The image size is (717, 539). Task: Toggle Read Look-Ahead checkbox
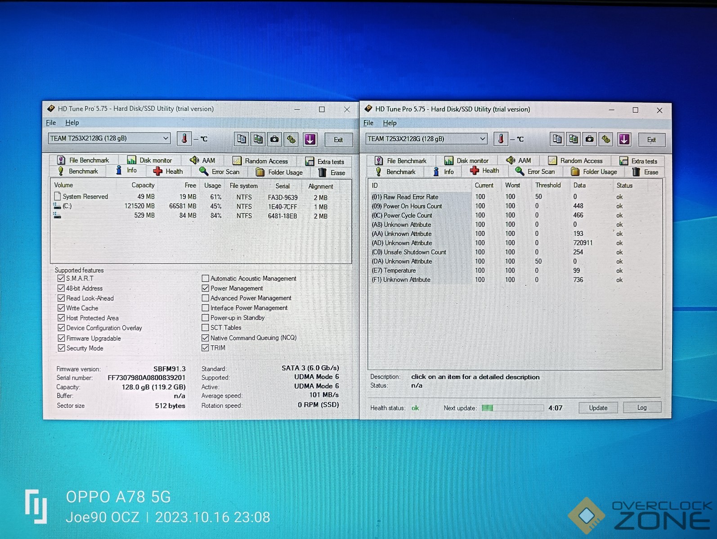coord(61,298)
